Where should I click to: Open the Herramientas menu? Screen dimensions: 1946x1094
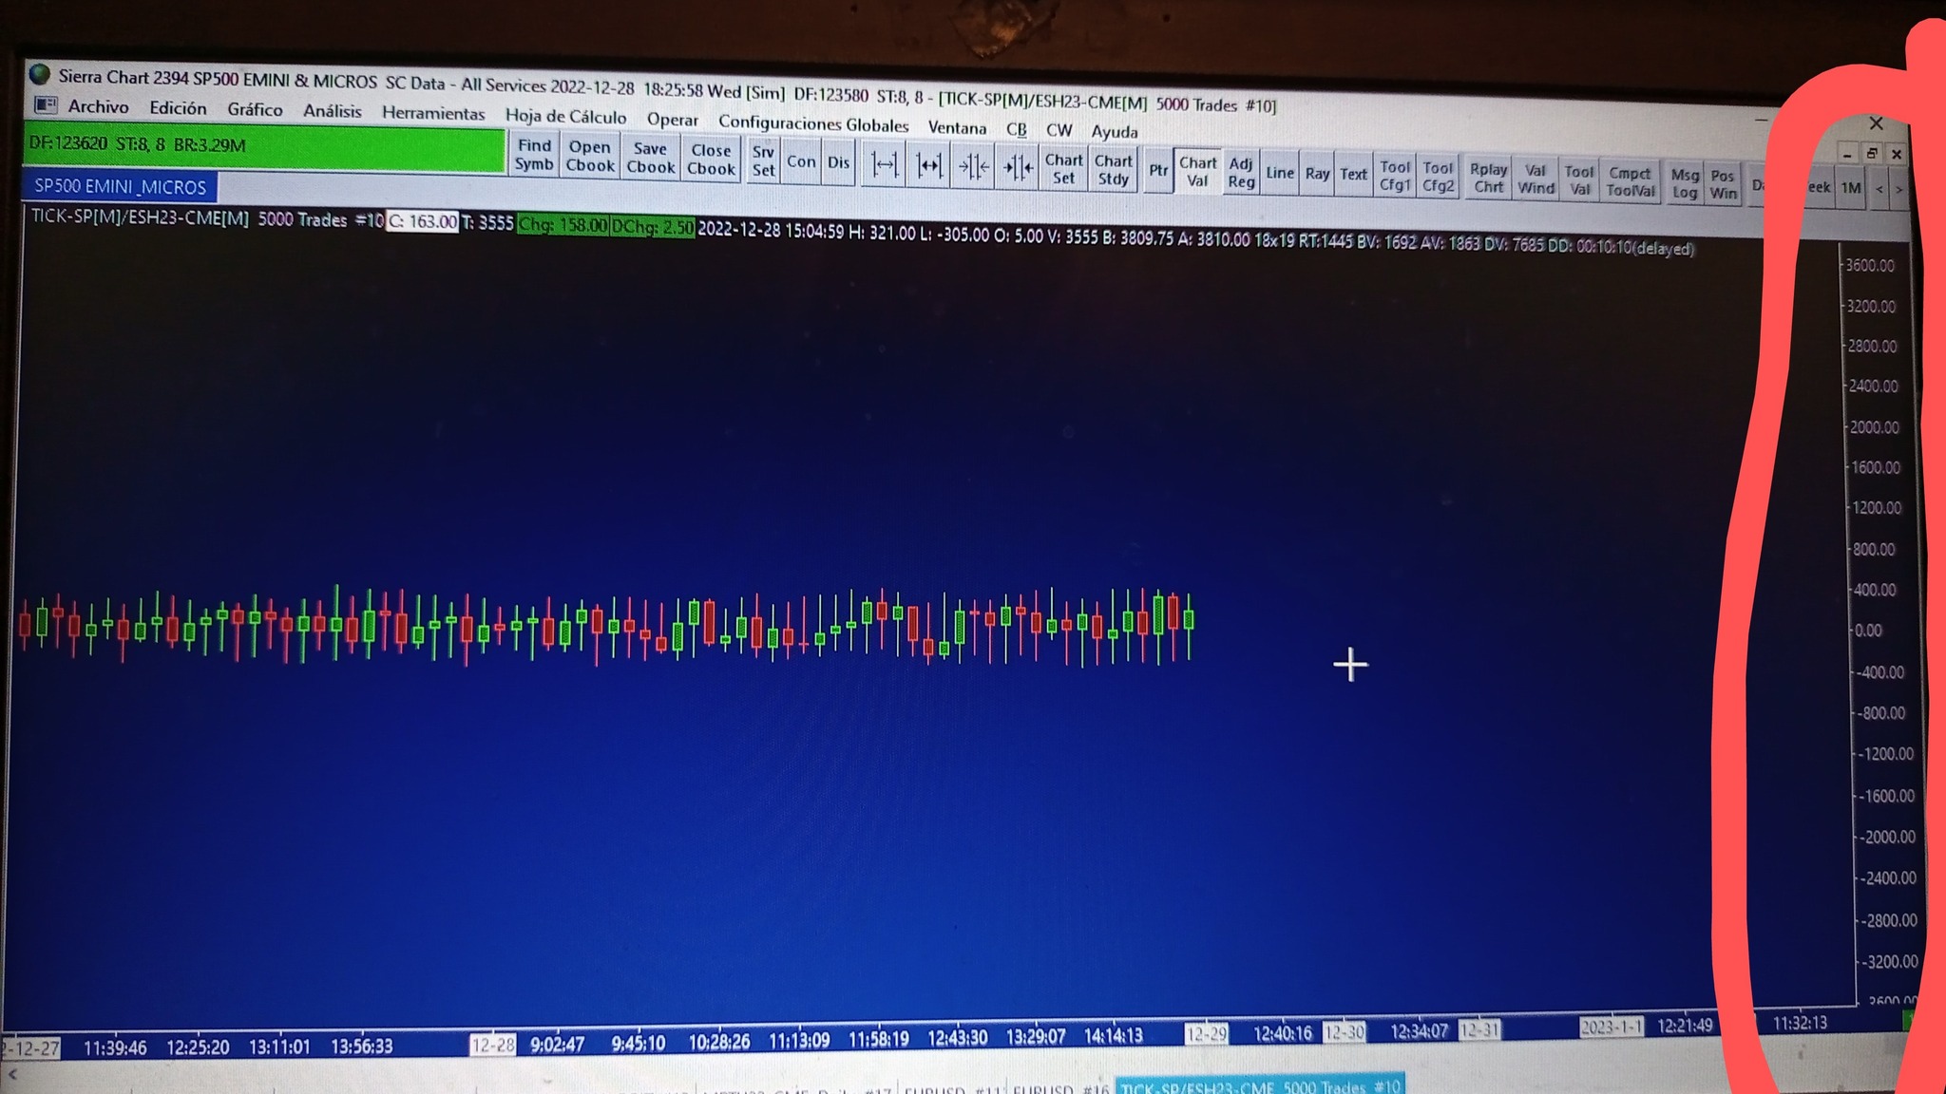(x=433, y=114)
